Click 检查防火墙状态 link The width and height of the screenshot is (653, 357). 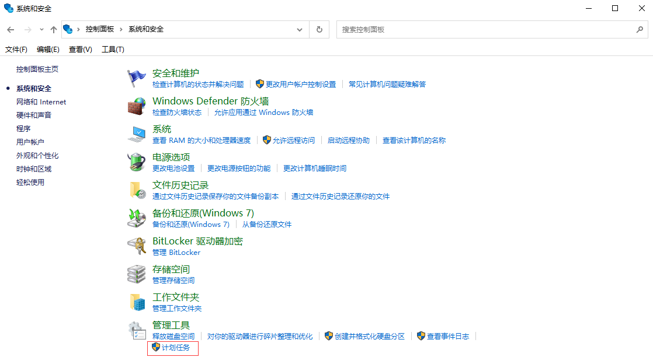coord(177,113)
